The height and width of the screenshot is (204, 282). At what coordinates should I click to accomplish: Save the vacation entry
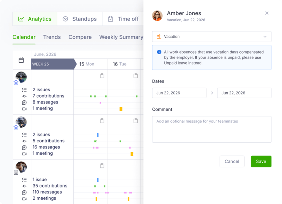[261, 161]
